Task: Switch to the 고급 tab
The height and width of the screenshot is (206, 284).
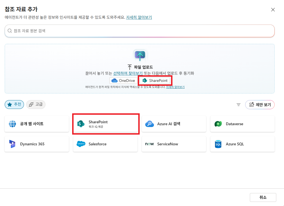Action: coord(36,105)
